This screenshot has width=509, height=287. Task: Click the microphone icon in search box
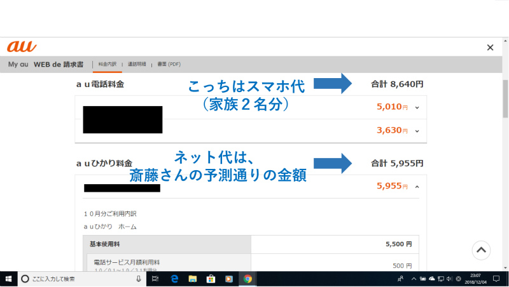click(139, 279)
